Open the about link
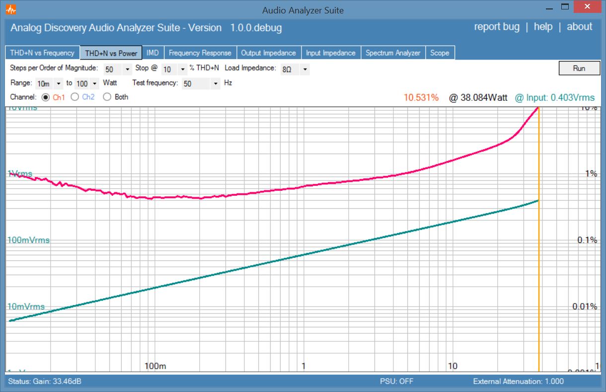 tap(579, 27)
